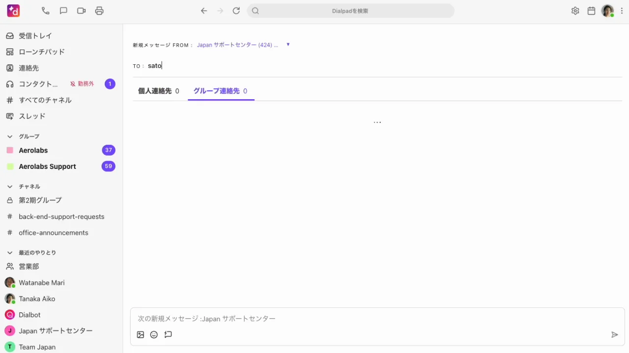Open the Aerolabs group

(x=33, y=150)
